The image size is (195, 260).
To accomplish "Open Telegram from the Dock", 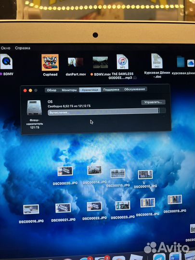I will (159, 257).
